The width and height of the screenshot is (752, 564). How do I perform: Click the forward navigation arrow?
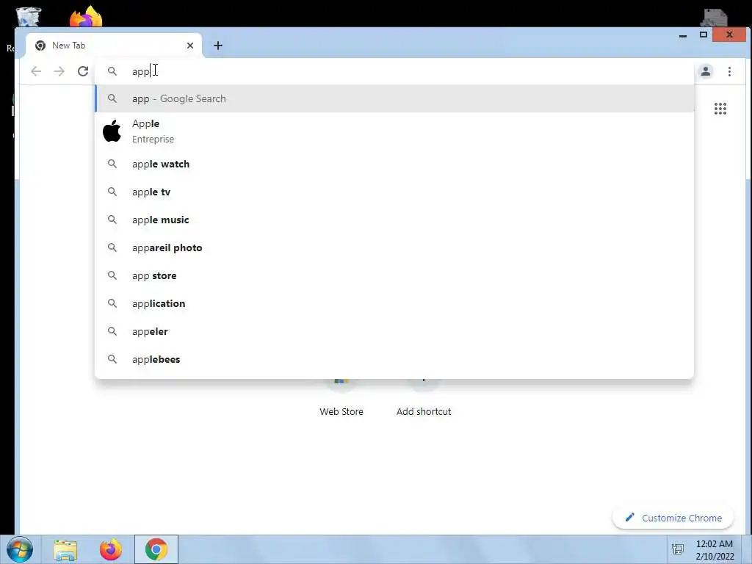pos(59,71)
